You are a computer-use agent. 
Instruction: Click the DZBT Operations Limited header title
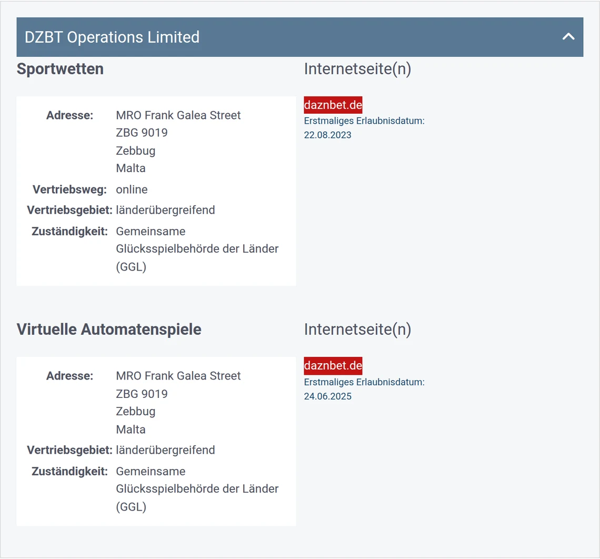pos(112,37)
